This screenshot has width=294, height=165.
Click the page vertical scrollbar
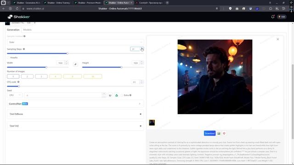pos(293,102)
